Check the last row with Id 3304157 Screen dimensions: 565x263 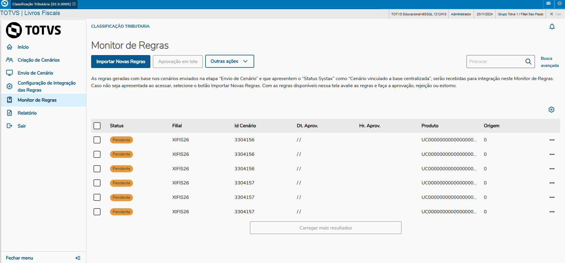coord(97,212)
